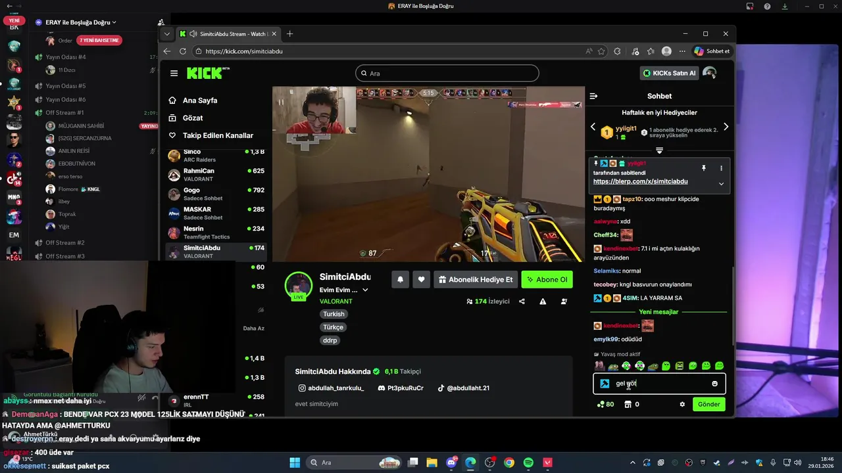
Task: Refresh the browser page
Action: tap(182, 51)
